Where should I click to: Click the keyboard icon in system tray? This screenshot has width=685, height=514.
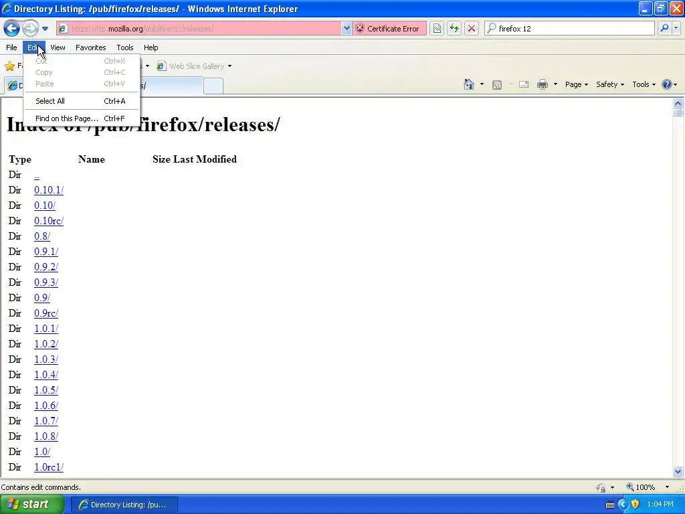610,505
